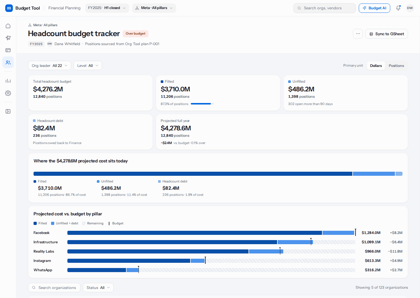The height and width of the screenshot is (298, 420).
Task: Open the Home icon in the sidebar
Action: tap(8, 26)
